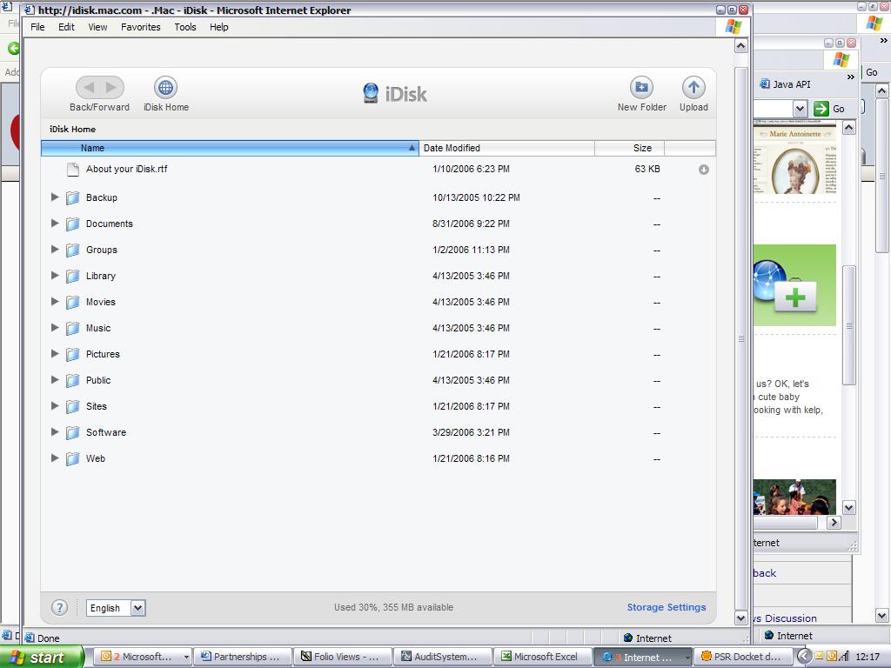This screenshot has height=668, width=891.
Task: Click the 63 KB size value
Action: click(x=647, y=170)
